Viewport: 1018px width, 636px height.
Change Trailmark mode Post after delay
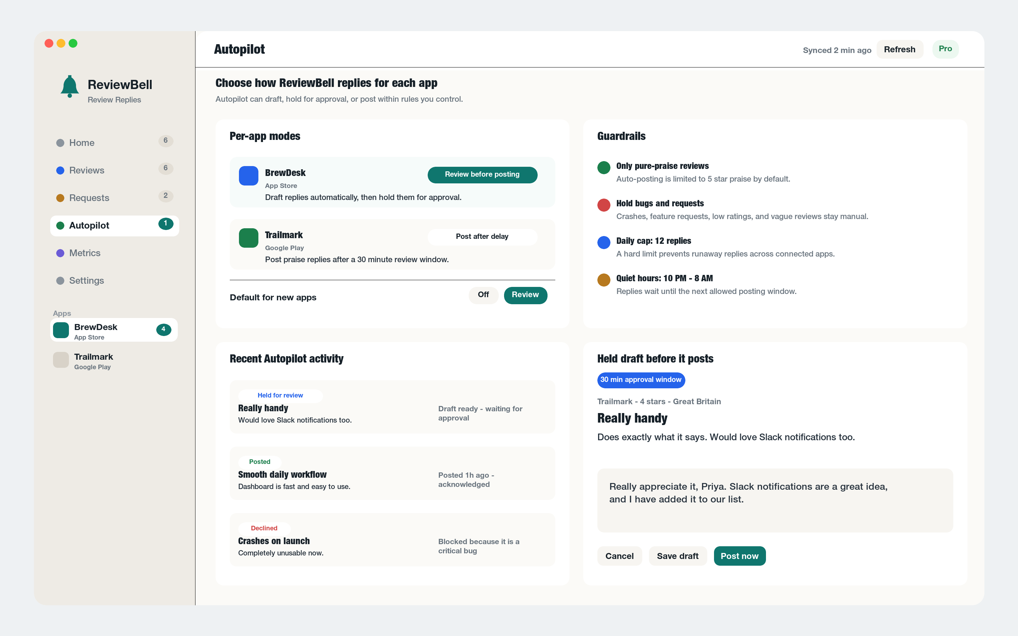tap(482, 237)
